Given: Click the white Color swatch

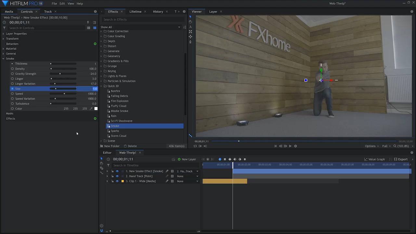Looking at the screenshot, I should tap(96, 109).
